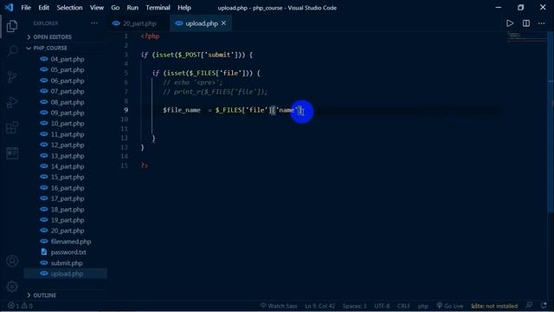554x312 pixels.
Task: Open the Go menu
Action: [x=115, y=8]
